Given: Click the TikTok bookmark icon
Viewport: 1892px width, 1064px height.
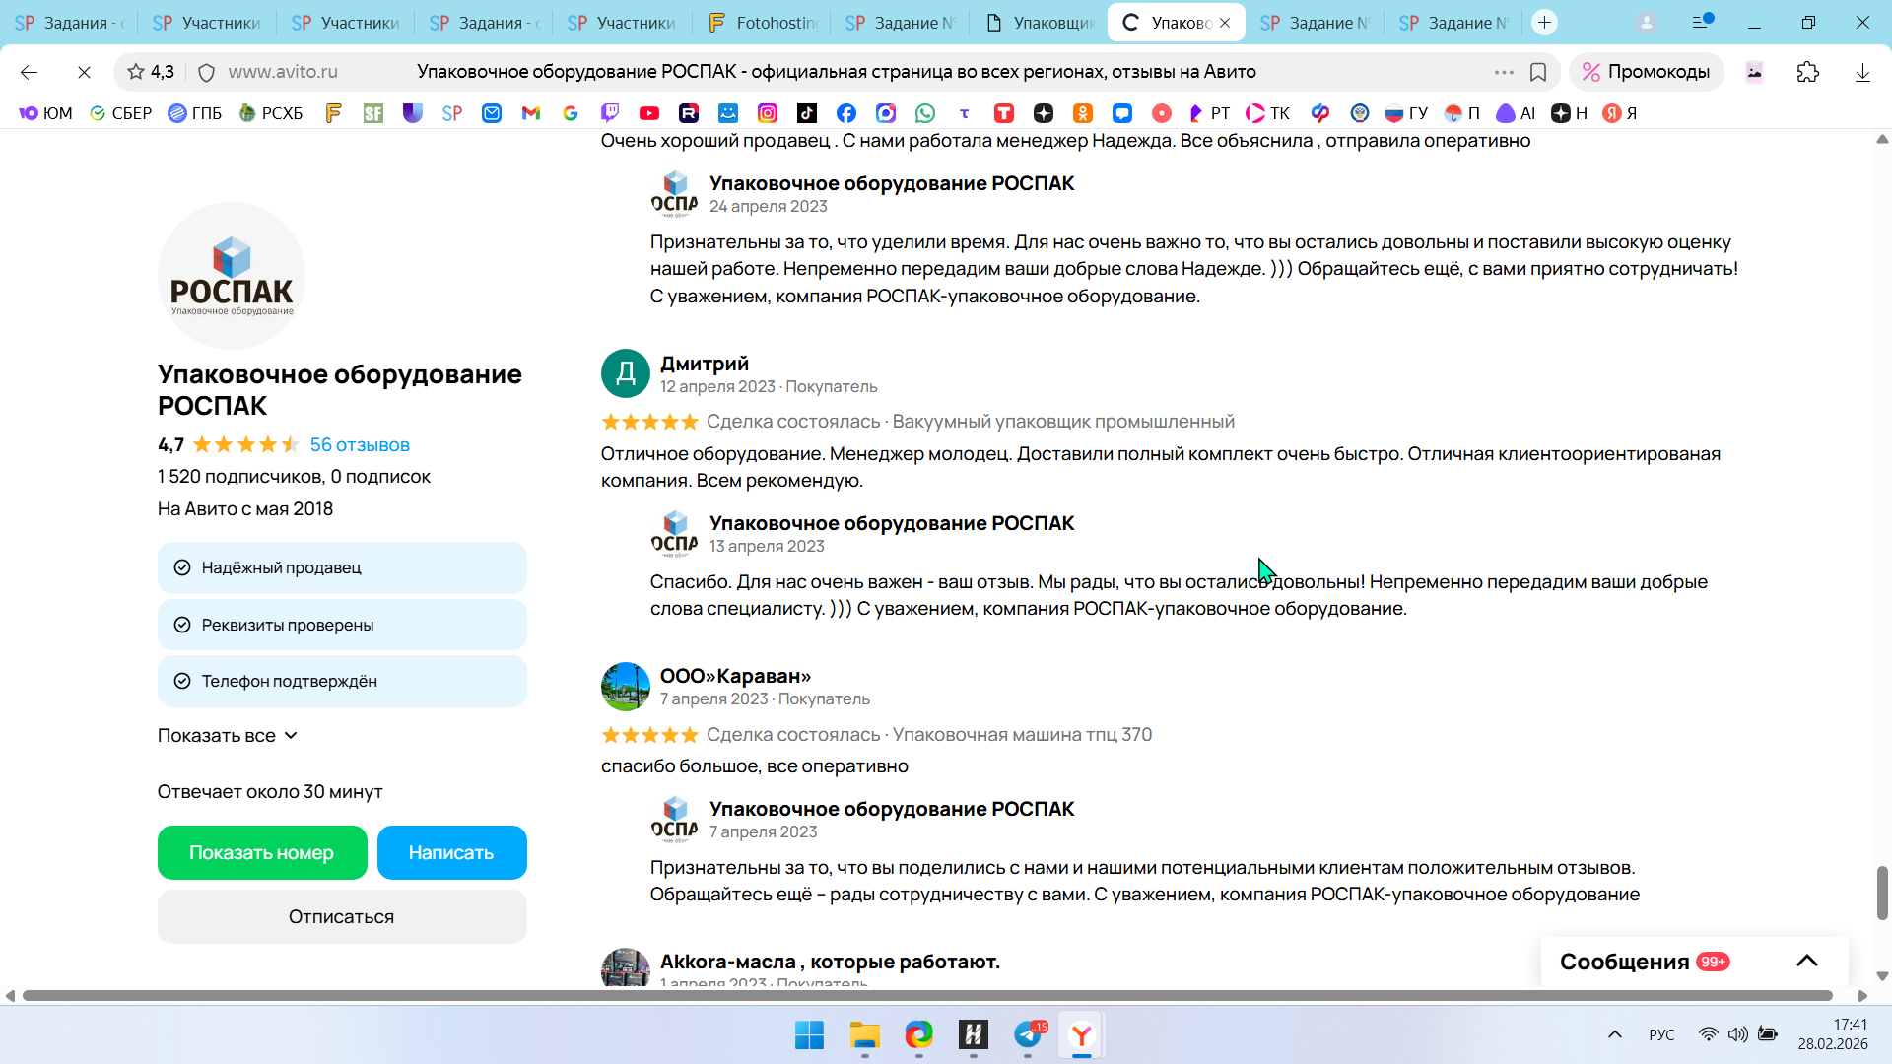Looking at the screenshot, I should click(x=806, y=113).
